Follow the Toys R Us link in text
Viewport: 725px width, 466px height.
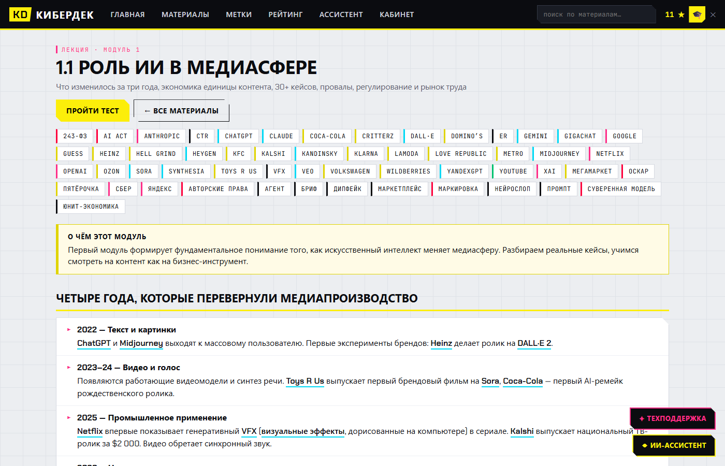pyautogui.click(x=305, y=381)
